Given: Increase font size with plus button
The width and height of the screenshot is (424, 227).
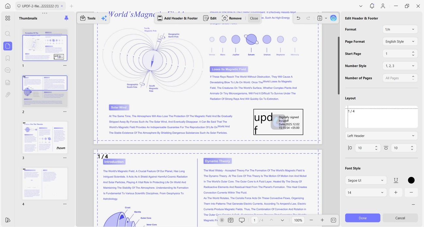Looking at the screenshot, I should point(396,192).
